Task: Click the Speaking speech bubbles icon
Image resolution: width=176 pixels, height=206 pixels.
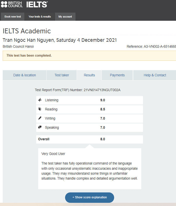Action: [x=40, y=127]
